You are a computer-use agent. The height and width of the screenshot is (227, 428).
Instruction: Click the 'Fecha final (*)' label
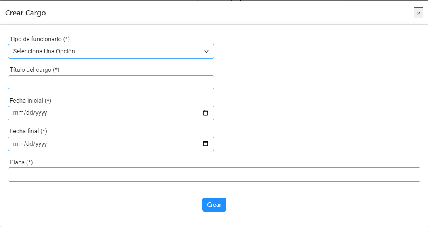click(x=28, y=131)
